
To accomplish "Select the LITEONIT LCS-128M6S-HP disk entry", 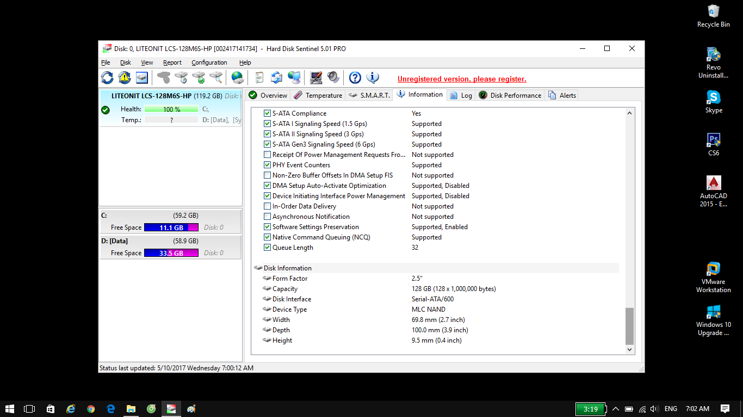I will pyautogui.click(x=171, y=108).
